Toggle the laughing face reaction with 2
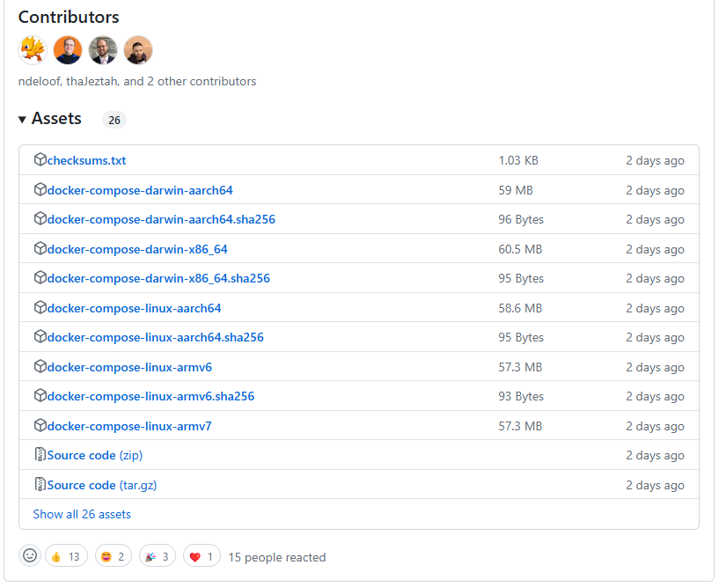The height and width of the screenshot is (587, 726). pos(114,556)
